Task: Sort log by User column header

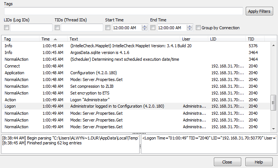Action: [194, 39]
